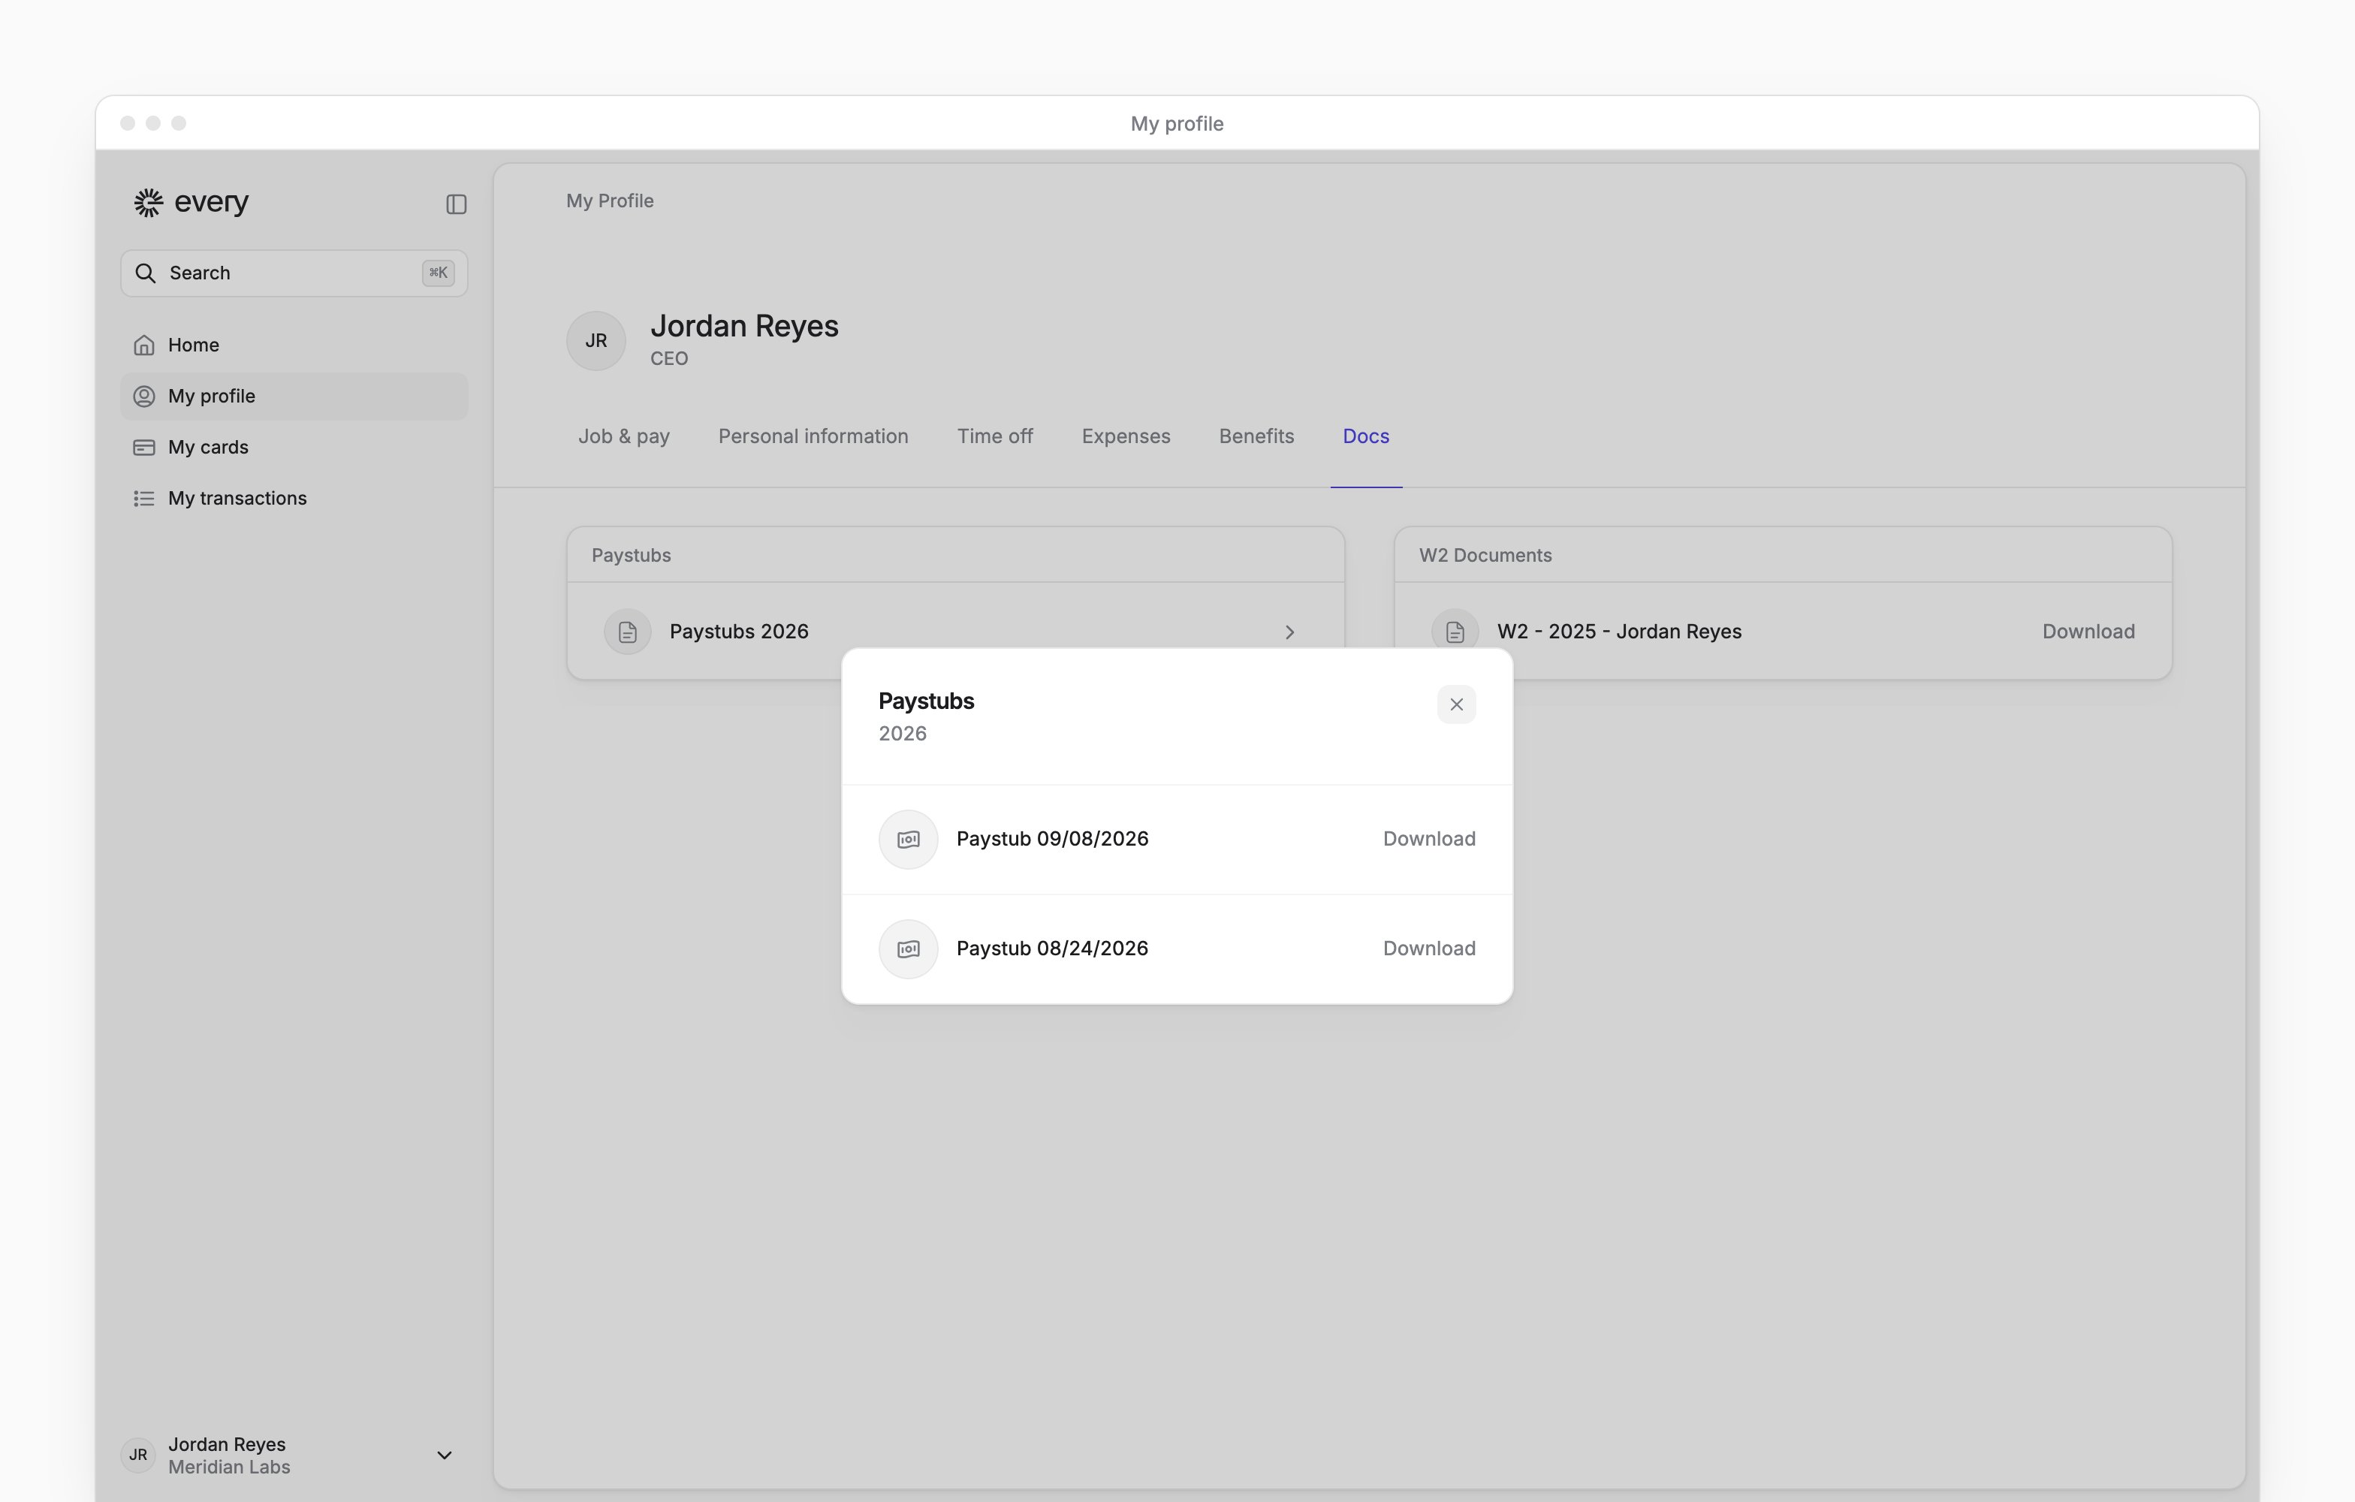Click the JR avatar beside Jordan Reyes CEO

click(596, 340)
